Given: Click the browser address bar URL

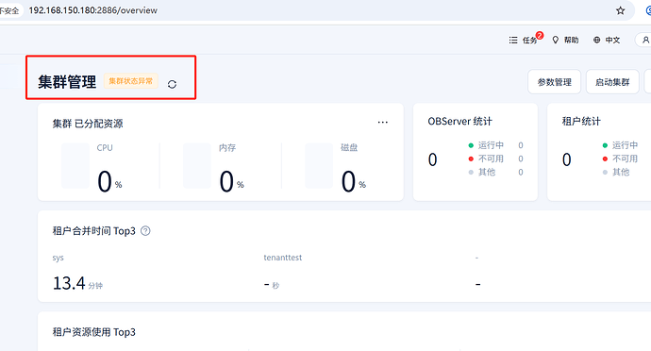Looking at the screenshot, I should [93, 10].
